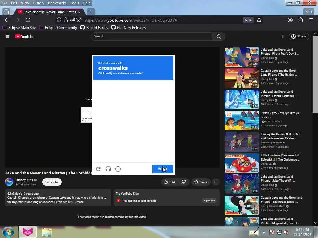Click the 67% zoom level indicator
318x238 pixels.
(x=248, y=20)
